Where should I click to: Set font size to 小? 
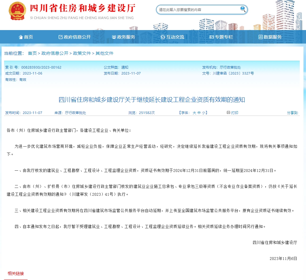tap(203, 113)
